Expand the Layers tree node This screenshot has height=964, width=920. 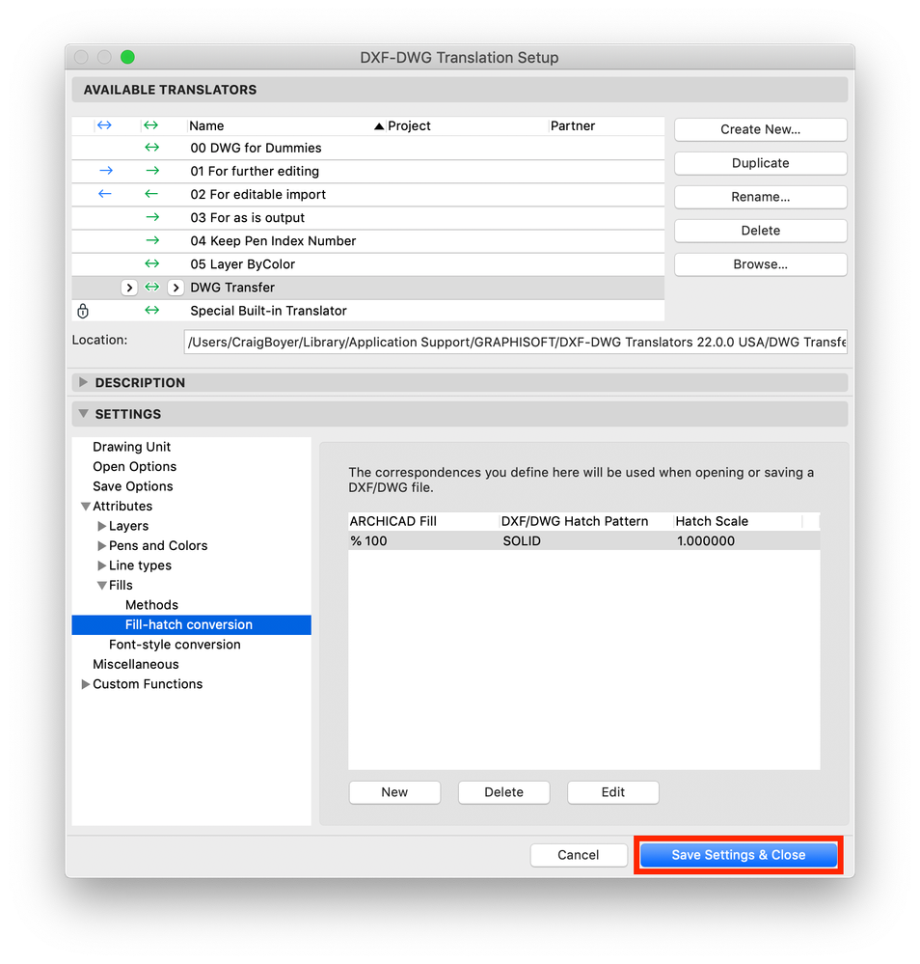pos(101,526)
